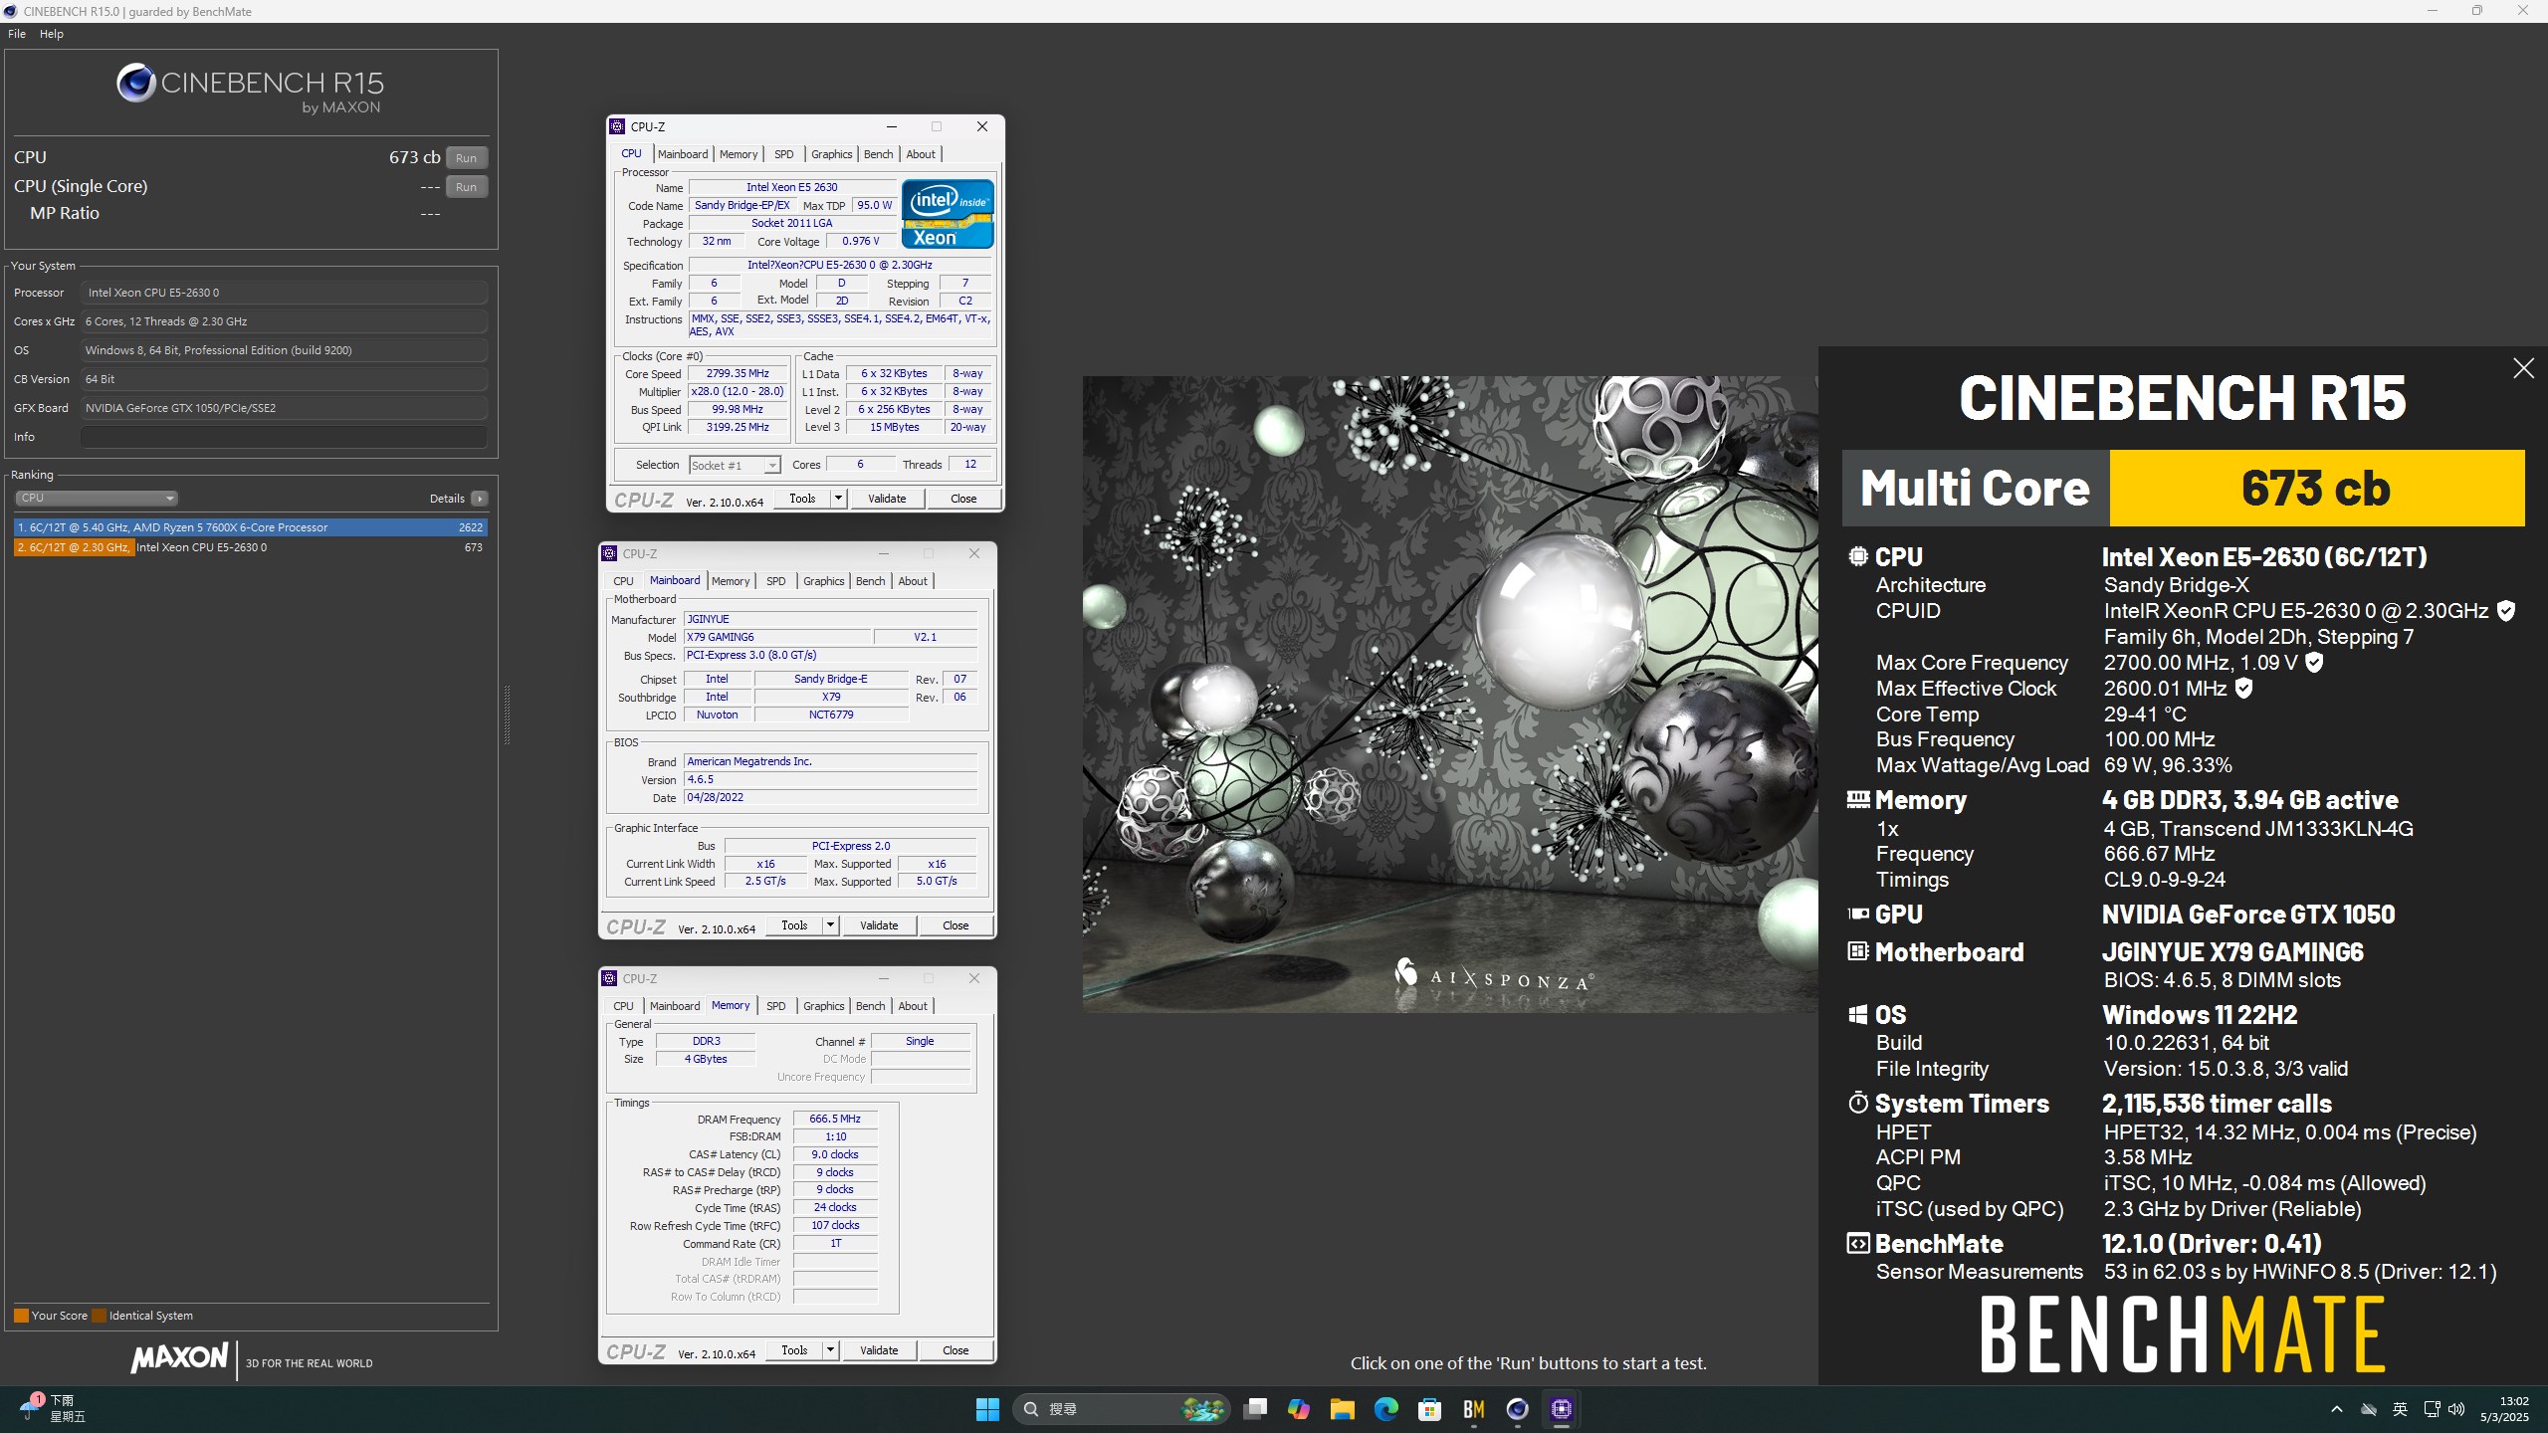
Task: Open the Ranking CPU dropdown
Action: 97,498
